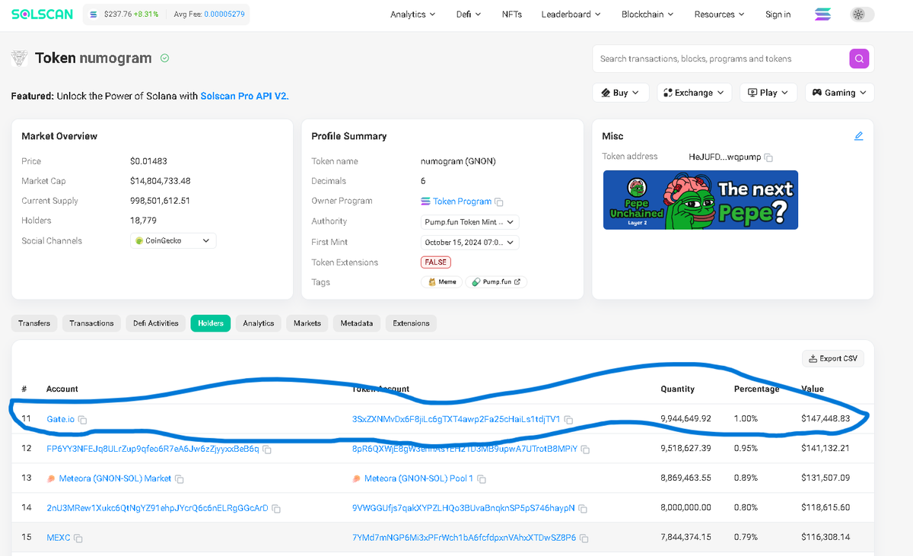Click the value $131,507.09
This screenshot has height=556, width=913.
pyautogui.click(x=826, y=478)
